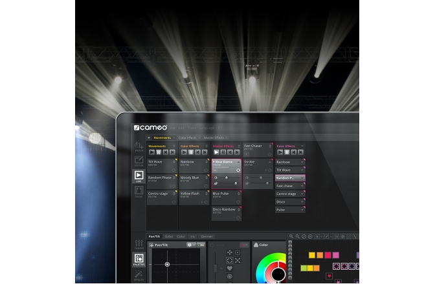Expand the Disco dropdown arrow
The width and height of the screenshot is (435, 284).
302,201
